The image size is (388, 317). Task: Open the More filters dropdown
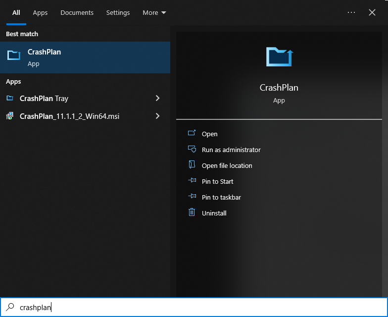(x=154, y=13)
